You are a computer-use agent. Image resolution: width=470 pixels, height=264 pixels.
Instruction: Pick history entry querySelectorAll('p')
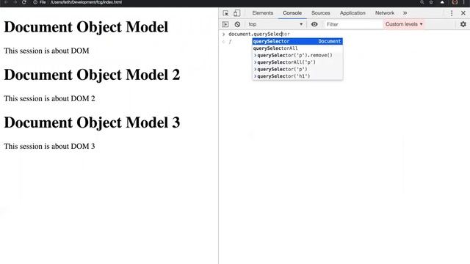(x=297, y=62)
